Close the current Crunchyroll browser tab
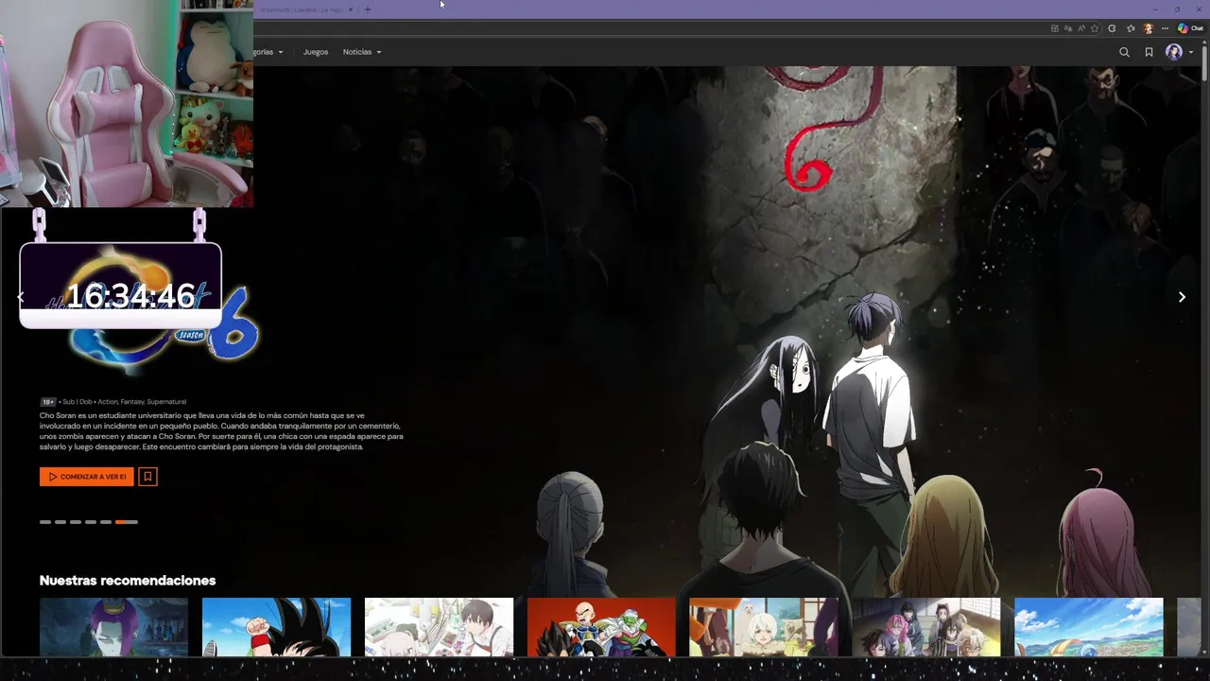The width and height of the screenshot is (1210, 681). tap(351, 9)
